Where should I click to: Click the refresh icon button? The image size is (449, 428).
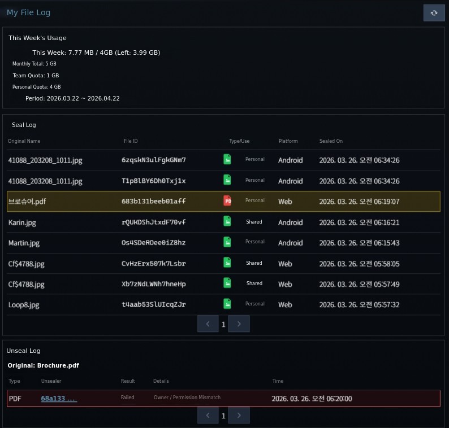coord(434,12)
